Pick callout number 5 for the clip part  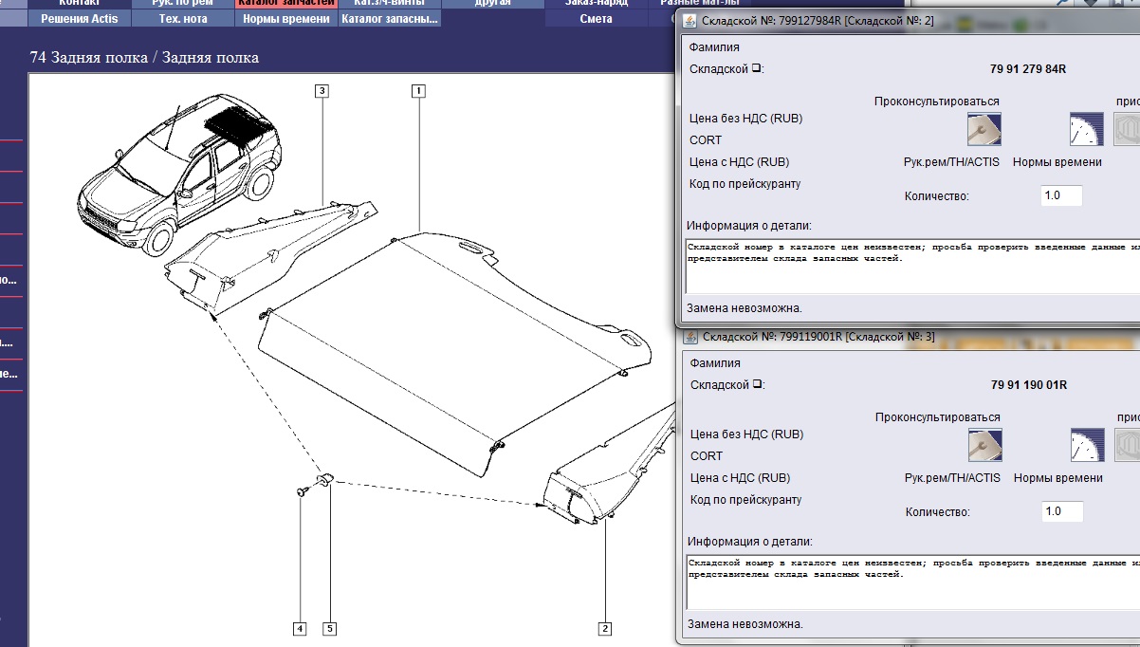(x=330, y=628)
